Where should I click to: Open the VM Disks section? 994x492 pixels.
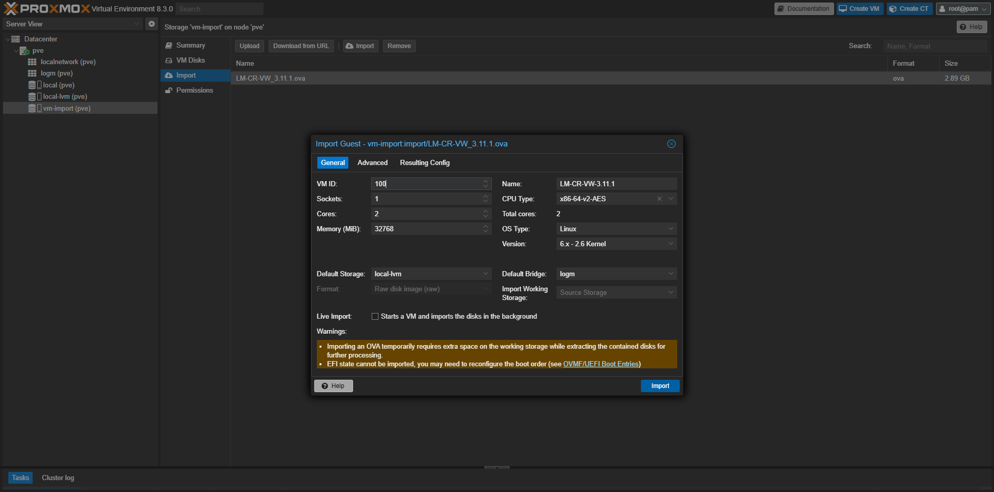pyautogui.click(x=190, y=61)
